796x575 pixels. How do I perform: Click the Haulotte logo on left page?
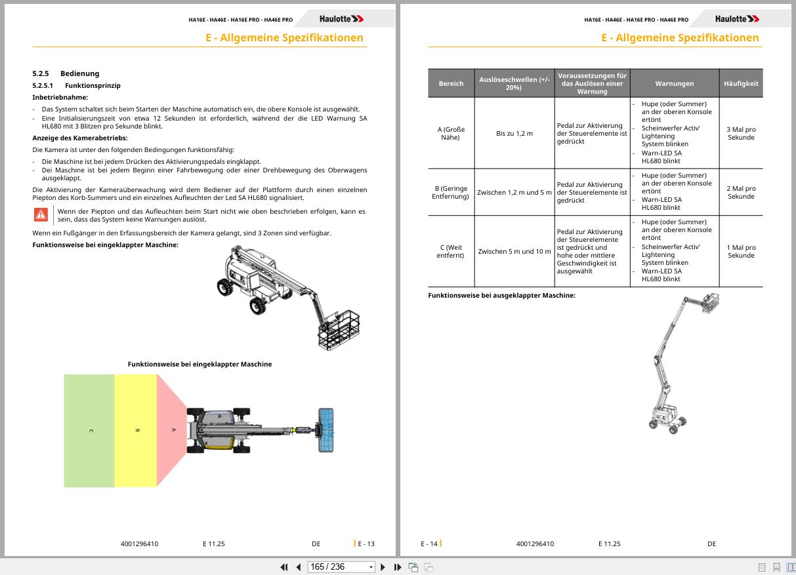click(342, 19)
